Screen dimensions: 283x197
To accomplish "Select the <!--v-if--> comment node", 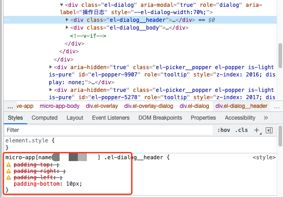I will [88, 36].
